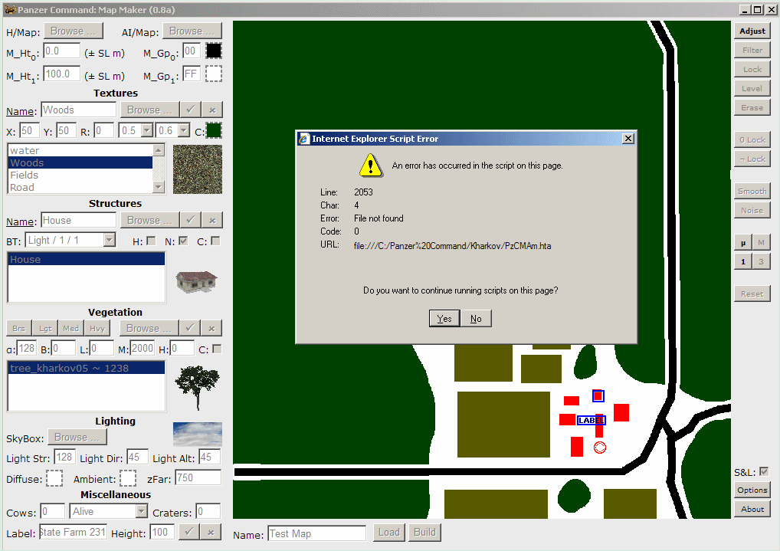Select Fields in texture list
Screen dimensions: 780x551
coord(80,175)
